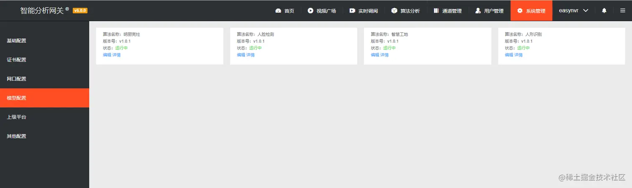Viewport: 632px width, 188px height.
Task: Click the system management gear icon
Action: click(x=520, y=11)
